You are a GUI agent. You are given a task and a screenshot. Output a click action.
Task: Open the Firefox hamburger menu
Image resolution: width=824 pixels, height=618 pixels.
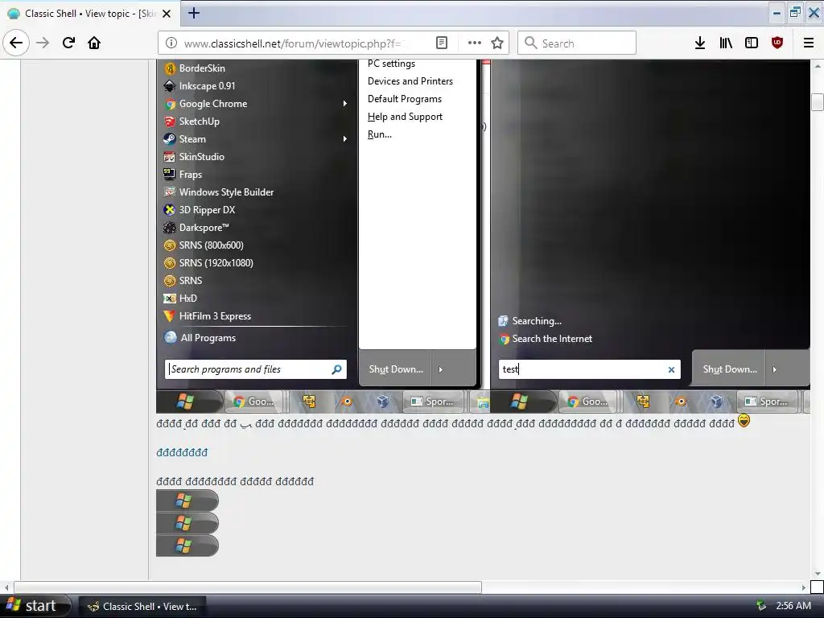tap(809, 43)
